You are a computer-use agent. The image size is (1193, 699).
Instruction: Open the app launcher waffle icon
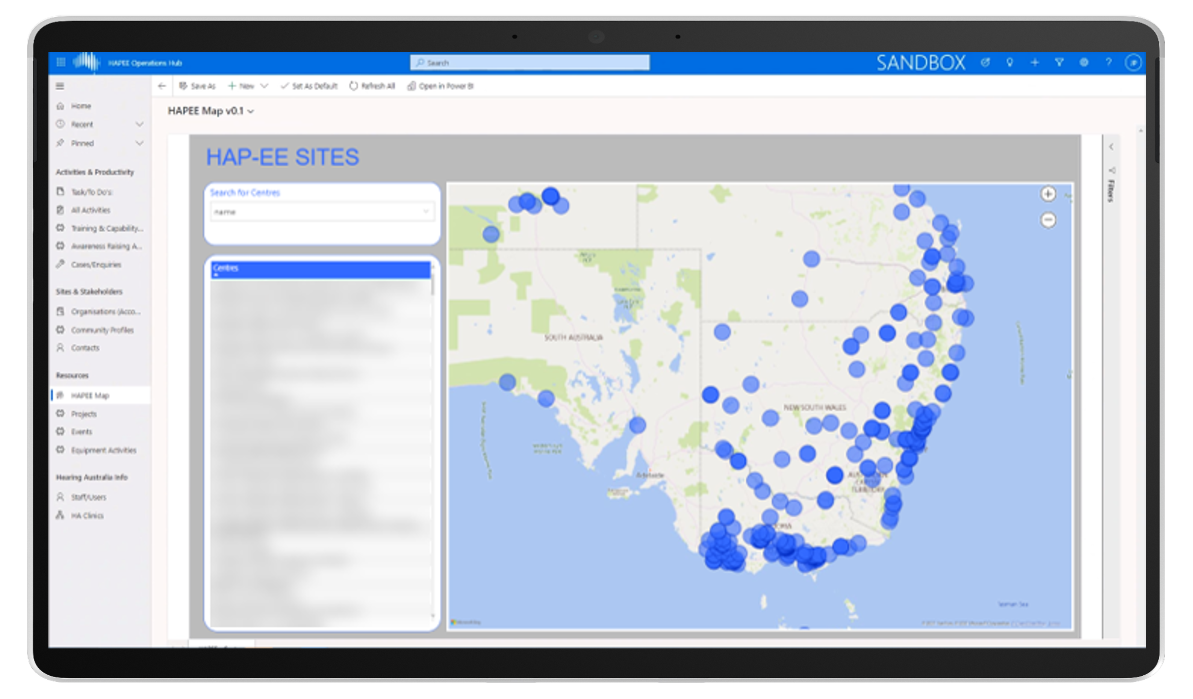tap(61, 62)
